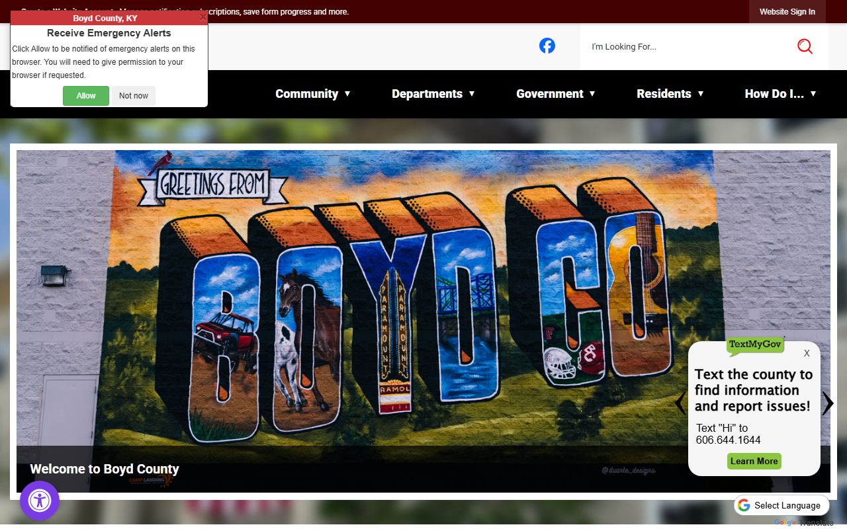Click Learn More in TextMyGov box

(x=754, y=461)
